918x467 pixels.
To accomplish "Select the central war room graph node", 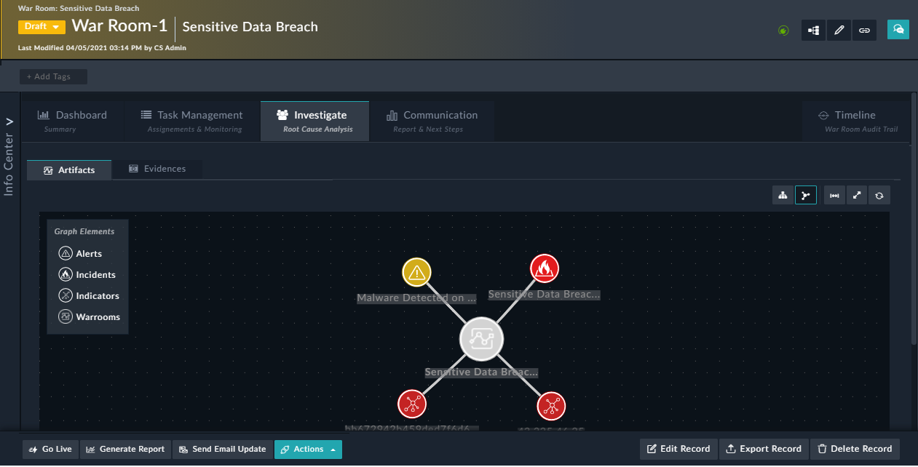I will (481, 339).
